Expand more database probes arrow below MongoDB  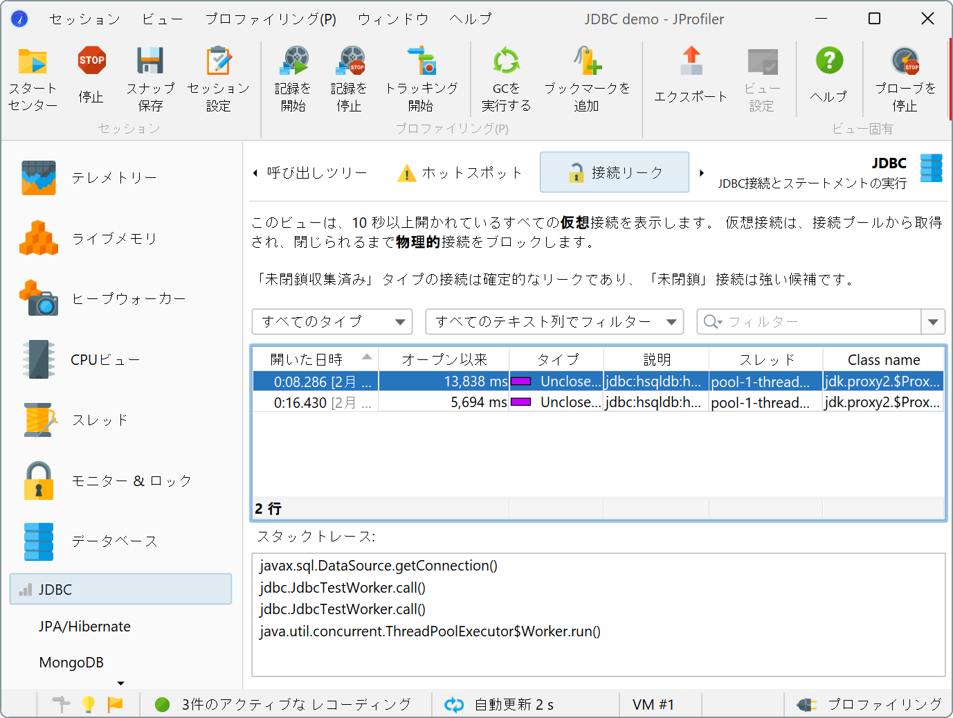120,683
